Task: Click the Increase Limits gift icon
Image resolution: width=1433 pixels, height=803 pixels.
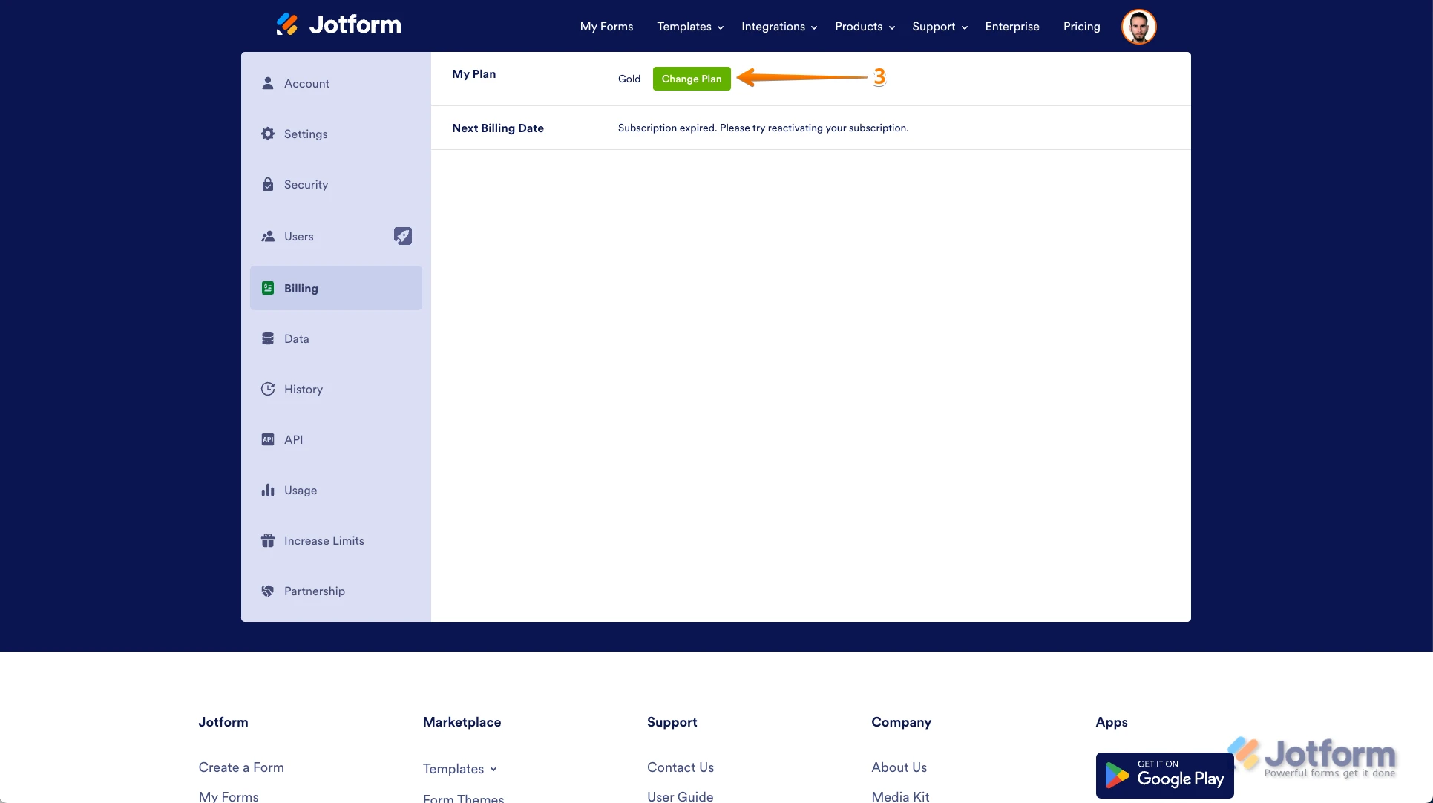Action: [x=268, y=540]
